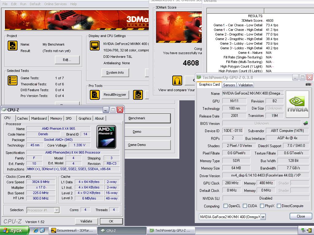Switch to the Sensors tab in GPU-Z
The height and width of the screenshot is (235, 314).
[x=229, y=85]
